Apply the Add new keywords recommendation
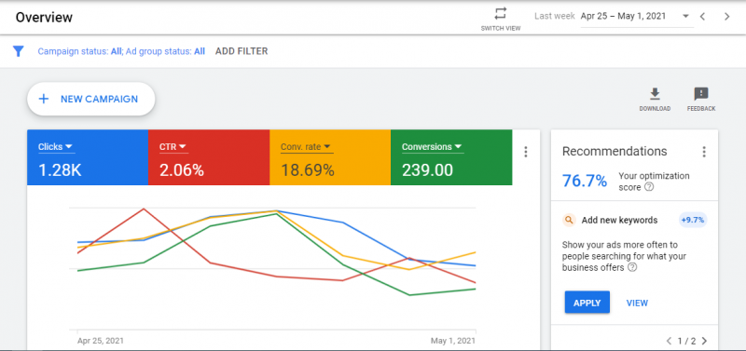Screen dimensions: 746x351 587,303
